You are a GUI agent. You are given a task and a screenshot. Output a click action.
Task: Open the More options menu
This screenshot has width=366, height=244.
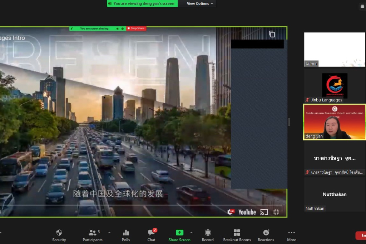tap(292, 235)
